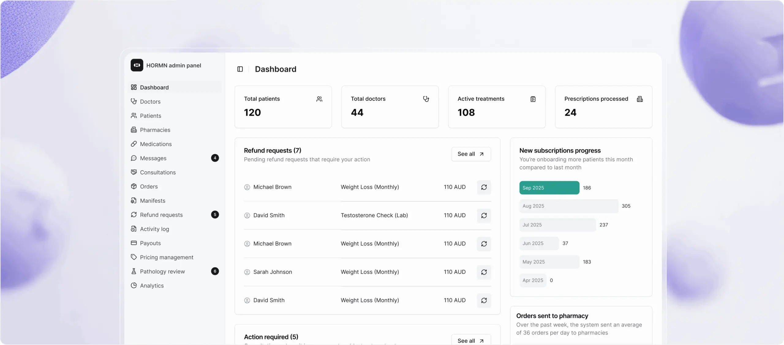
Task: Open Action required See all button
Action: 471,340
